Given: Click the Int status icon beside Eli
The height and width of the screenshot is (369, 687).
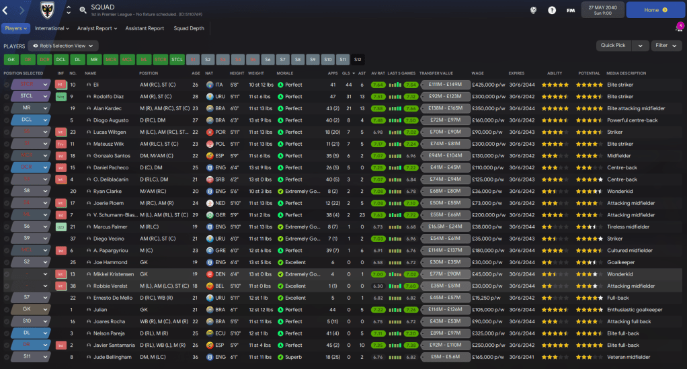Looking at the screenshot, I should [x=60, y=85].
